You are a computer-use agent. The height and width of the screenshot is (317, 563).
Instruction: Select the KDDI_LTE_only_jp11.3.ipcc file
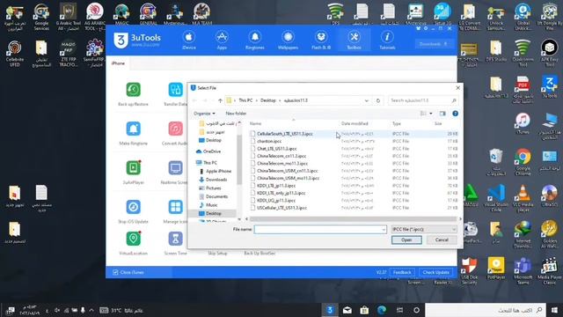click(x=354, y=193)
